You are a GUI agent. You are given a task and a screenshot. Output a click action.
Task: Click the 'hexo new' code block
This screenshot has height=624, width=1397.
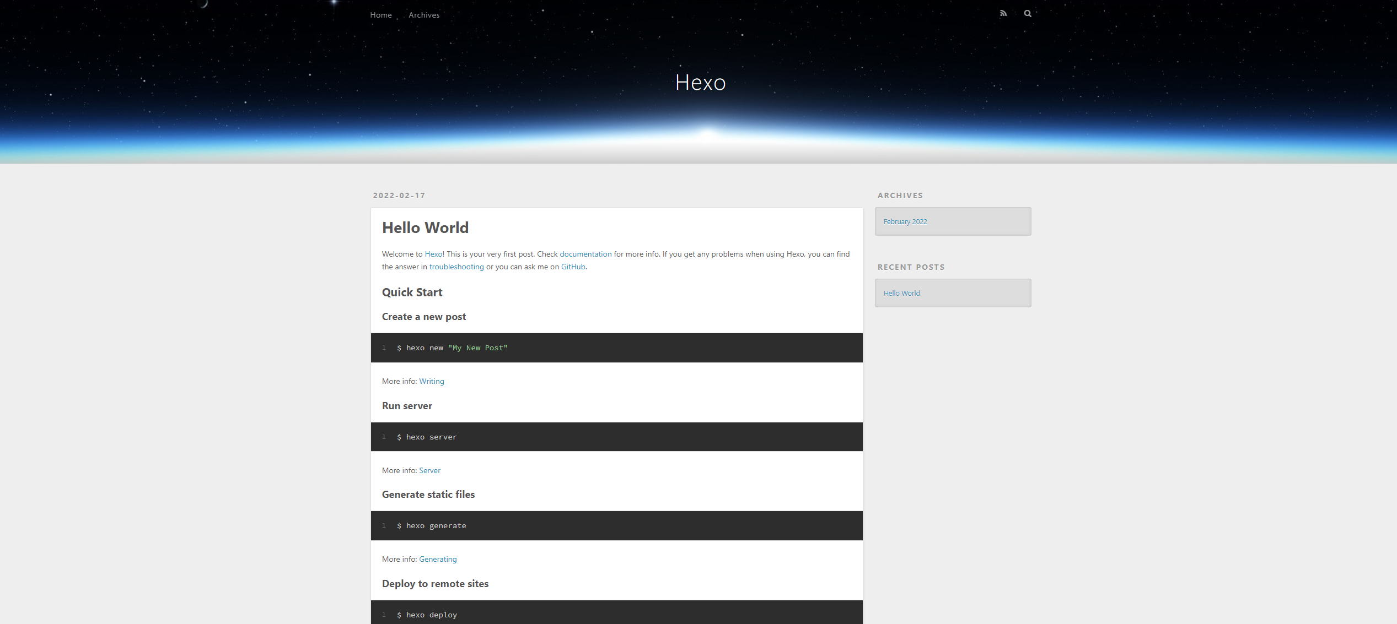click(x=616, y=348)
